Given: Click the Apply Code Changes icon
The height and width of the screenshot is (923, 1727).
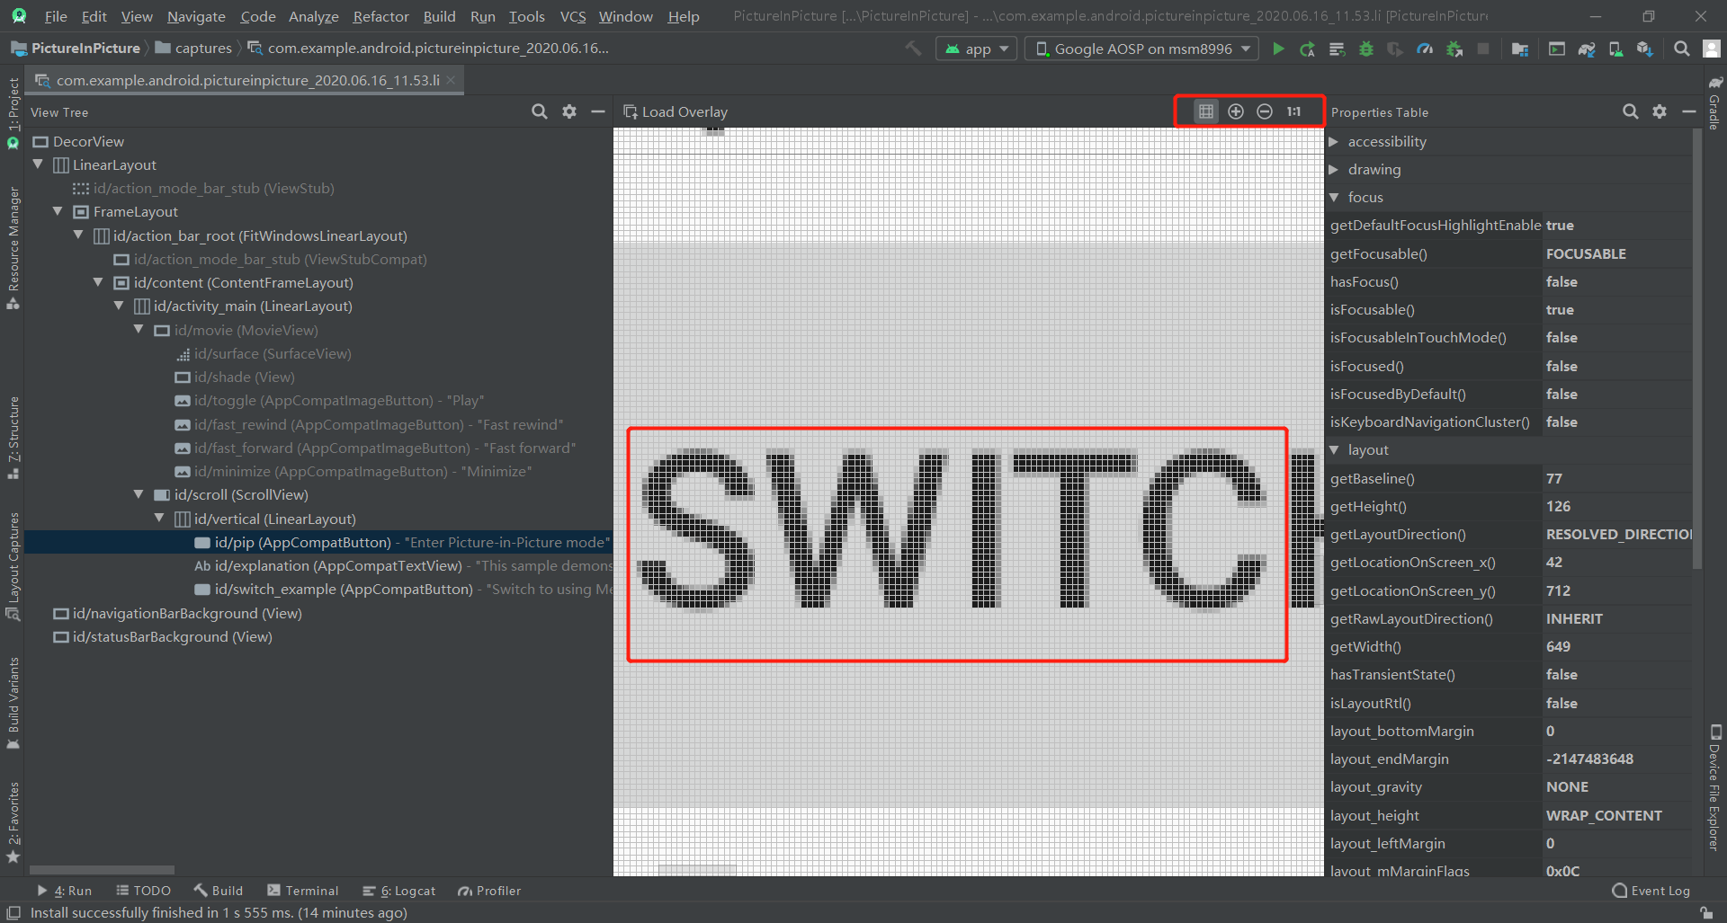Looking at the screenshot, I should 1337,49.
